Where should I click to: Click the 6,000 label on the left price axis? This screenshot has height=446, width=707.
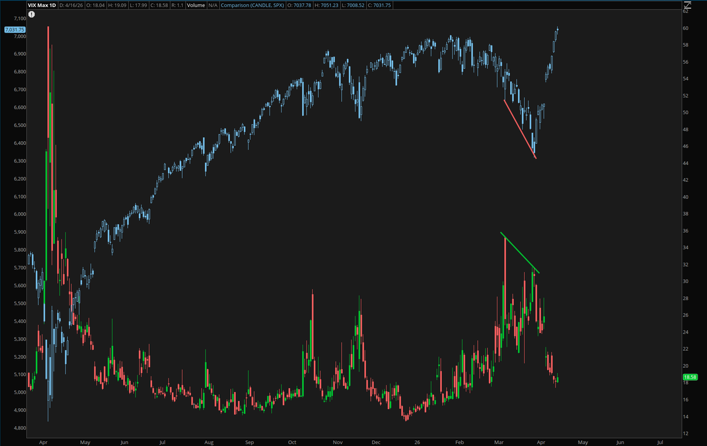click(x=19, y=215)
